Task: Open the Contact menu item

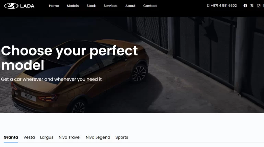Action: click(x=150, y=6)
